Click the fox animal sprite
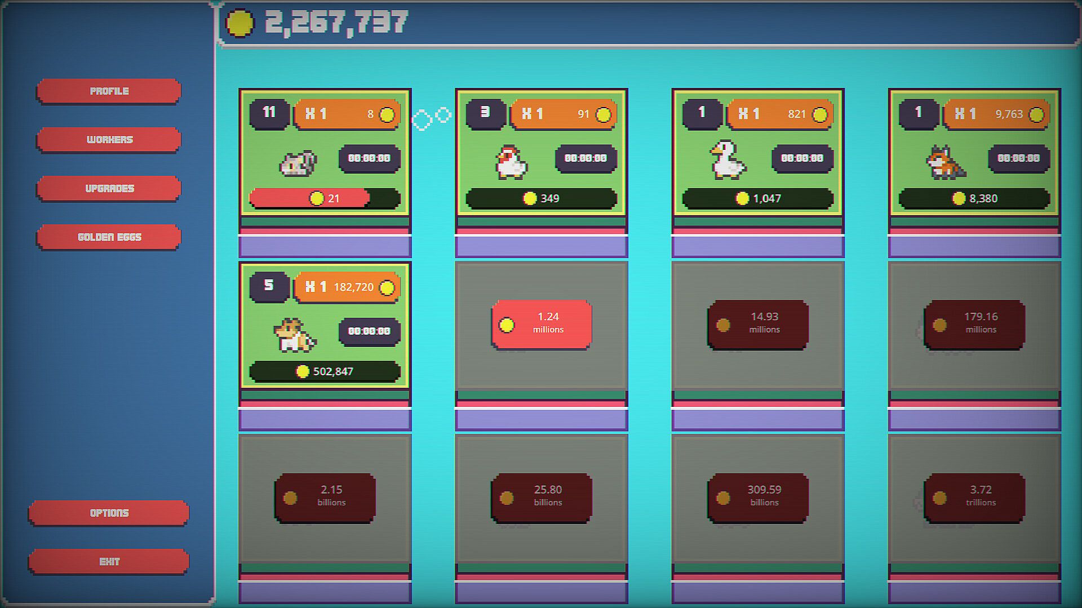1082x608 pixels. click(x=946, y=162)
